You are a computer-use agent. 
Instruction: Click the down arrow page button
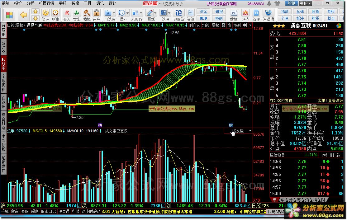36,18
